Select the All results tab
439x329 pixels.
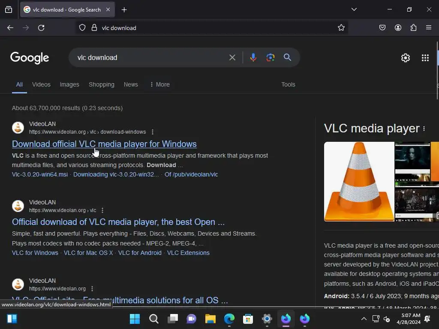19,84
